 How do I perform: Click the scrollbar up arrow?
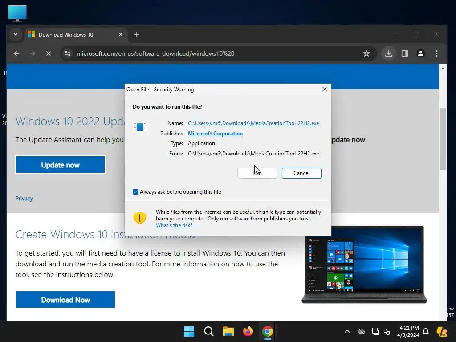(x=443, y=68)
